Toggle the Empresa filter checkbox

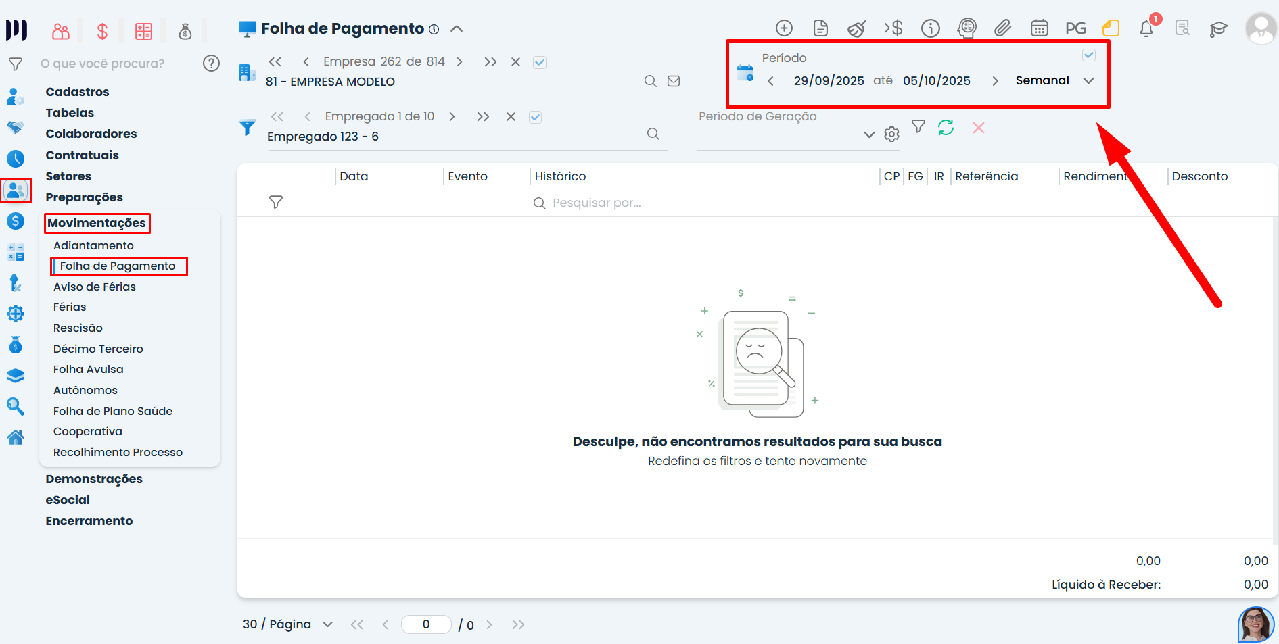pos(539,62)
